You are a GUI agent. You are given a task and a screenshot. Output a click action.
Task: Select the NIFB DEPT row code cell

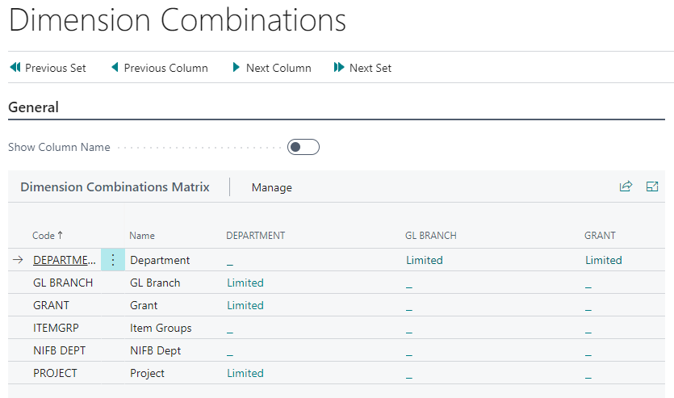pyautogui.click(x=59, y=350)
